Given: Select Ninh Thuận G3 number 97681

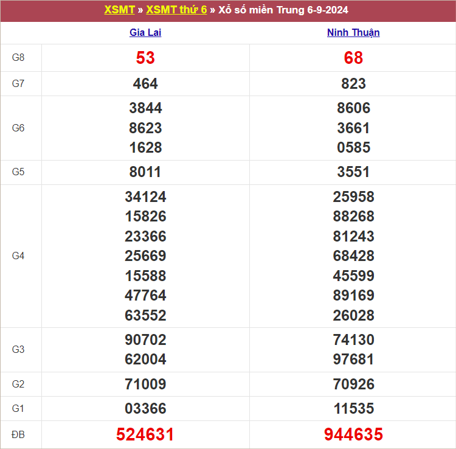Looking at the screenshot, I should click(x=353, y=360).
